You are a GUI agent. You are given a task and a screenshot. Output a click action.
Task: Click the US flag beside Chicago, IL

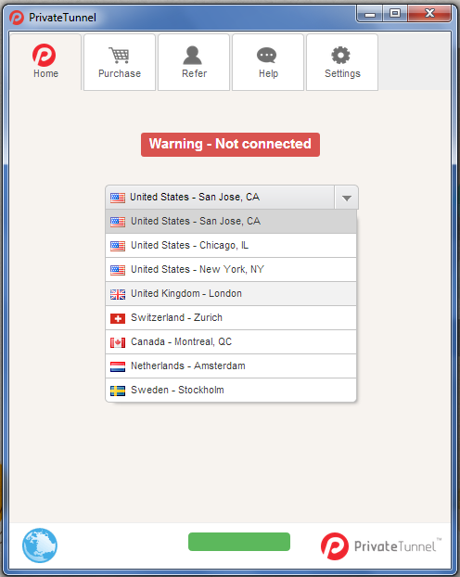pyautogui.click(x=118, y=246)
